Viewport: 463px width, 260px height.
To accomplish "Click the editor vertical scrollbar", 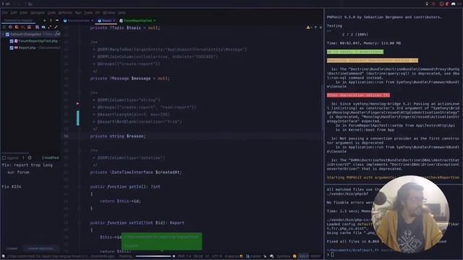I will pyautogui.click(x=322, y=108).
